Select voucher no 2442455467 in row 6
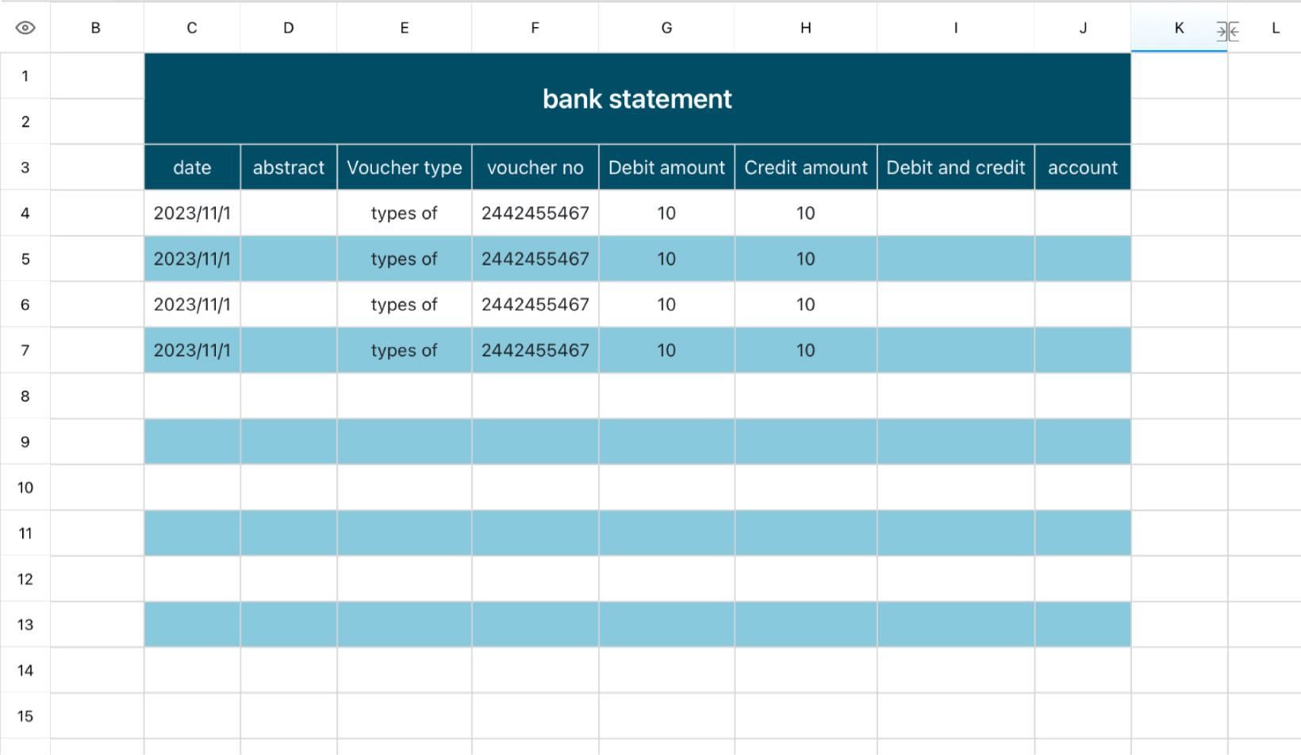This screenshot has width=1301, height=755. click(535, 305)
